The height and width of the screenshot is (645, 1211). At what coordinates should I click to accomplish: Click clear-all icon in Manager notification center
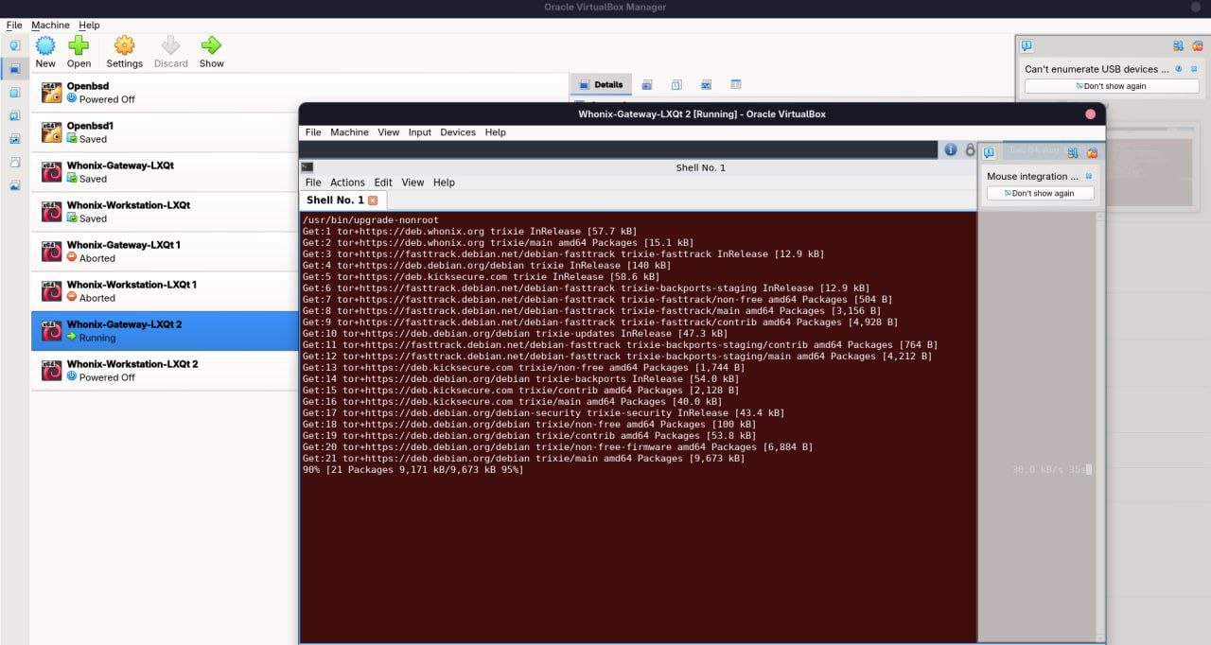click(x=1197, y=45)
